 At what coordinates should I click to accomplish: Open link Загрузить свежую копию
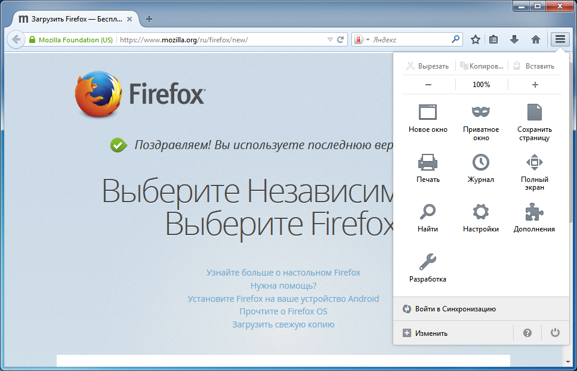coord(283,324)
